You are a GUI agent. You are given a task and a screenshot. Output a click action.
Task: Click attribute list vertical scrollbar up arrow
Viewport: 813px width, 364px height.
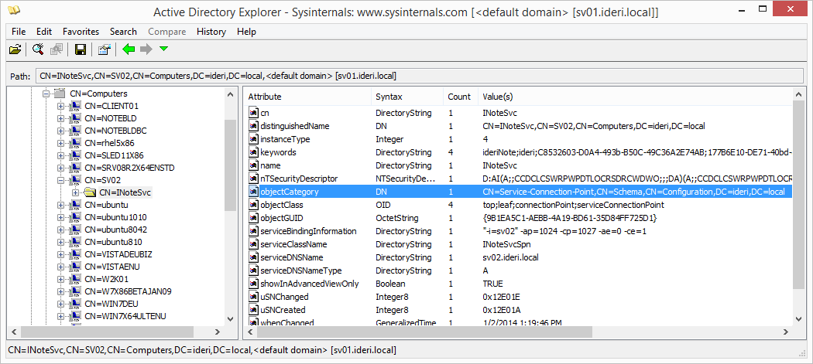[x=798, y=94]
